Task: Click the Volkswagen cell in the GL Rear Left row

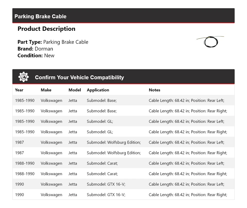Action: coord(51,121)
